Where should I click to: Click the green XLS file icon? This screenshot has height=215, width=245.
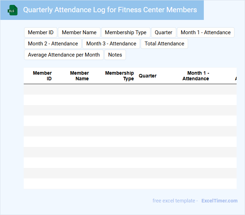click(x=13, y=10)
